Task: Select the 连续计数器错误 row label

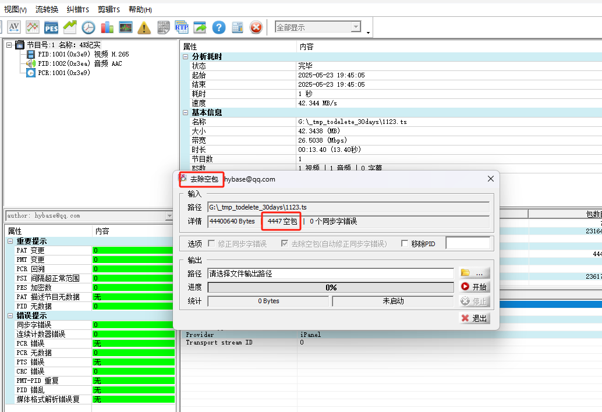Action: click(x=41, y=335)
